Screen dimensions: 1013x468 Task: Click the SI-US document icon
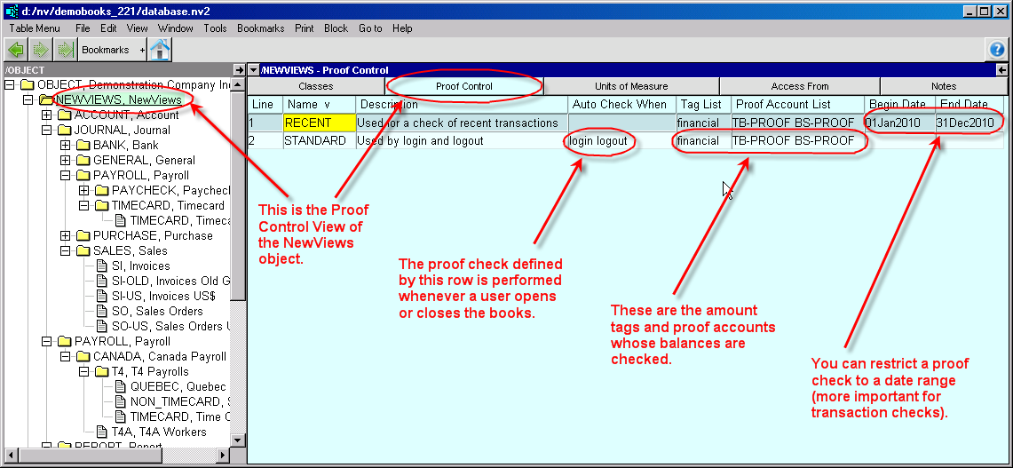101,296
